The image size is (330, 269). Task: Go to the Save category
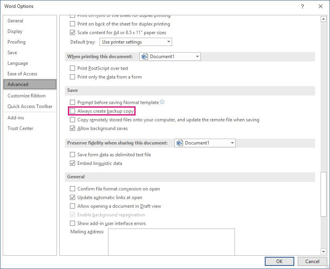click(x=30, y=53)
